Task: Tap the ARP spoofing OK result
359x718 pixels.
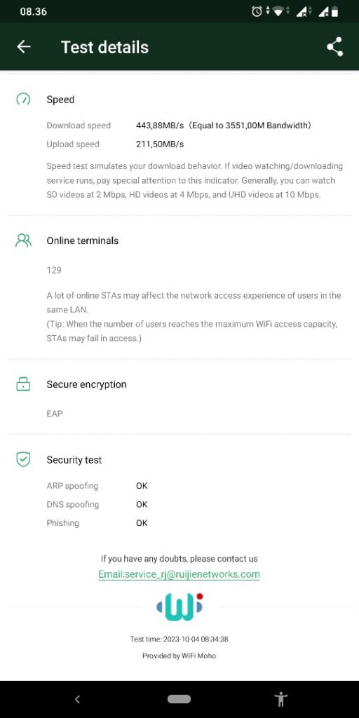Action: (x=142, y=486)
